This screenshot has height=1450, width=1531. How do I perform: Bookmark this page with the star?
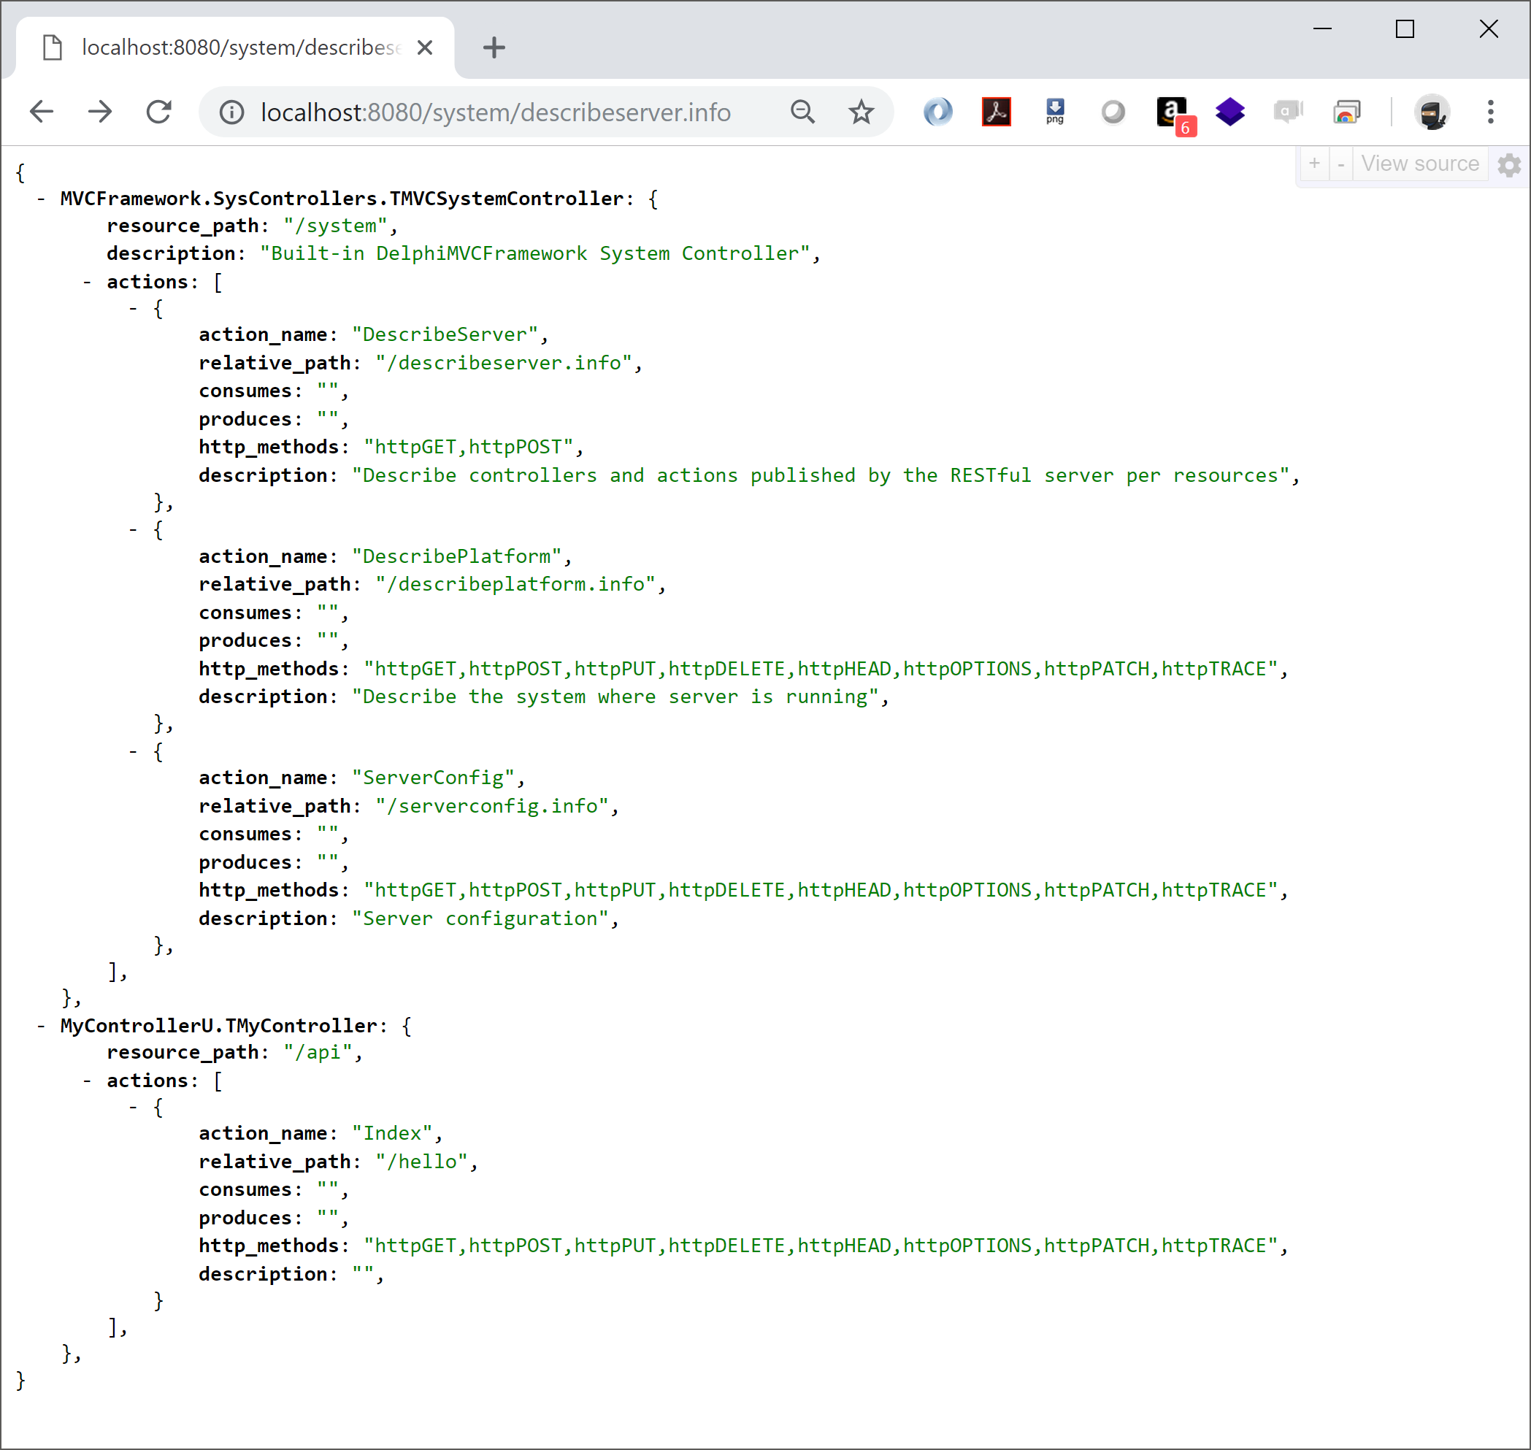coord(861,112)
